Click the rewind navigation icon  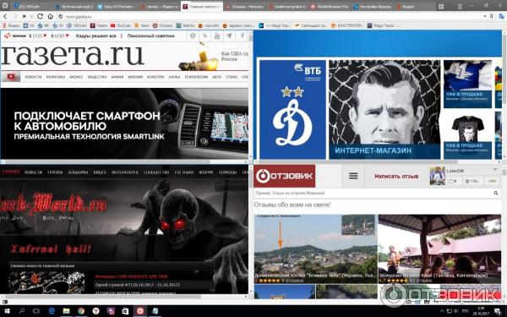[x=25, y=16]
